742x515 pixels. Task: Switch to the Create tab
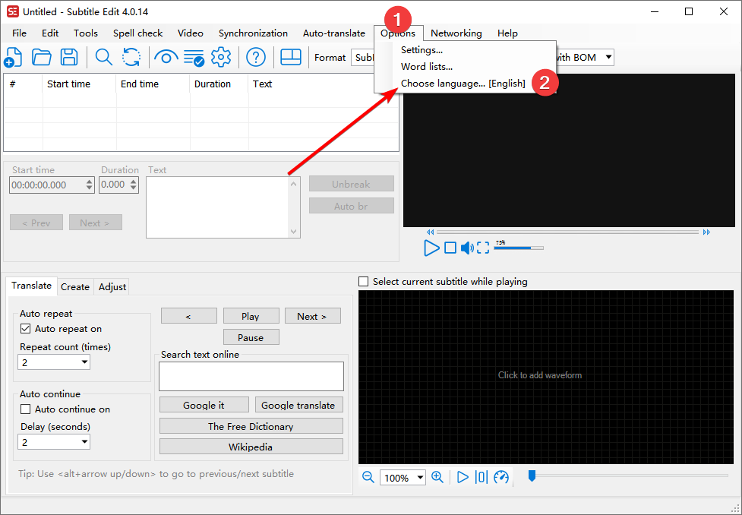tap(75, 286)
